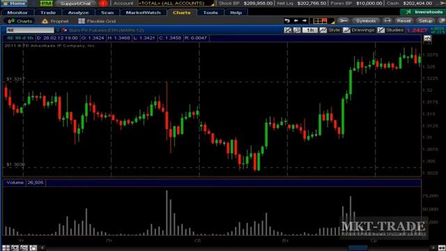Click the O: 1.3424 open value
This screenshot has width=446, height=251.
pos(93,38)
